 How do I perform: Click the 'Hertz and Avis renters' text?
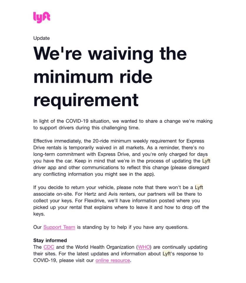110,194
